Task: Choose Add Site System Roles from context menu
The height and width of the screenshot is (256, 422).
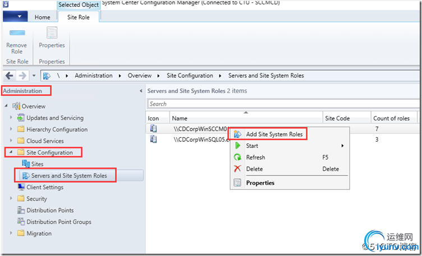Action: tap(274, 134)
